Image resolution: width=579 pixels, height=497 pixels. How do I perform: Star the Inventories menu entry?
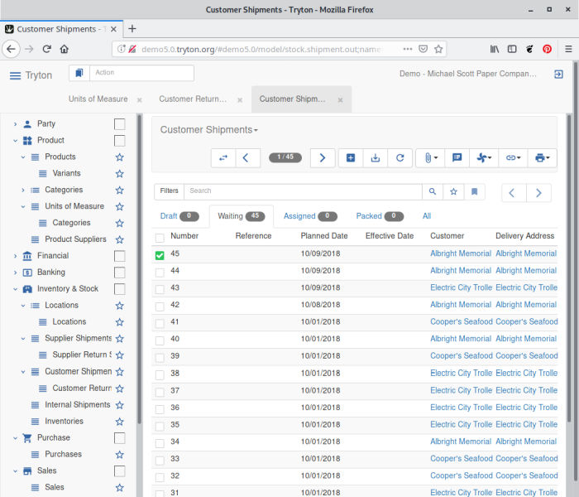[119, 422]
